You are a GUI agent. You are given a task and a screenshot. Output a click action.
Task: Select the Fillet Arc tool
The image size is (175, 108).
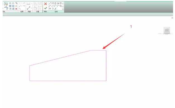click(x=58, y=6)
